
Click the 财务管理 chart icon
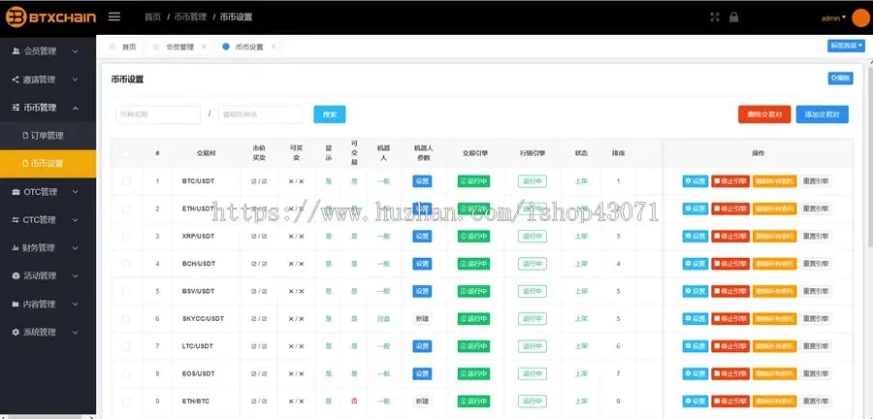pyautogui.click(x=16, y=247)
